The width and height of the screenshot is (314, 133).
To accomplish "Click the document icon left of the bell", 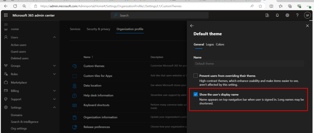I will click(x=267, y=15).
